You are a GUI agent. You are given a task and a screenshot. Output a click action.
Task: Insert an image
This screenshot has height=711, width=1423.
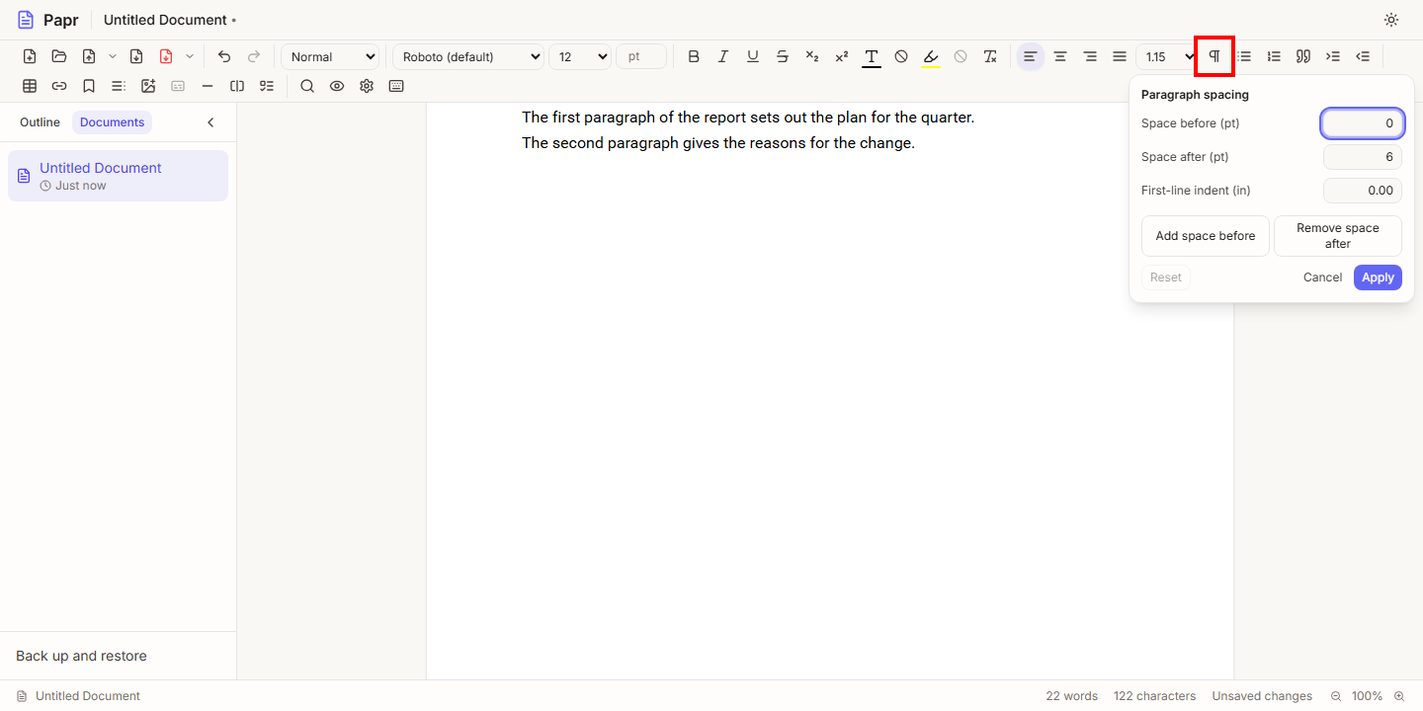click(148, 86)
